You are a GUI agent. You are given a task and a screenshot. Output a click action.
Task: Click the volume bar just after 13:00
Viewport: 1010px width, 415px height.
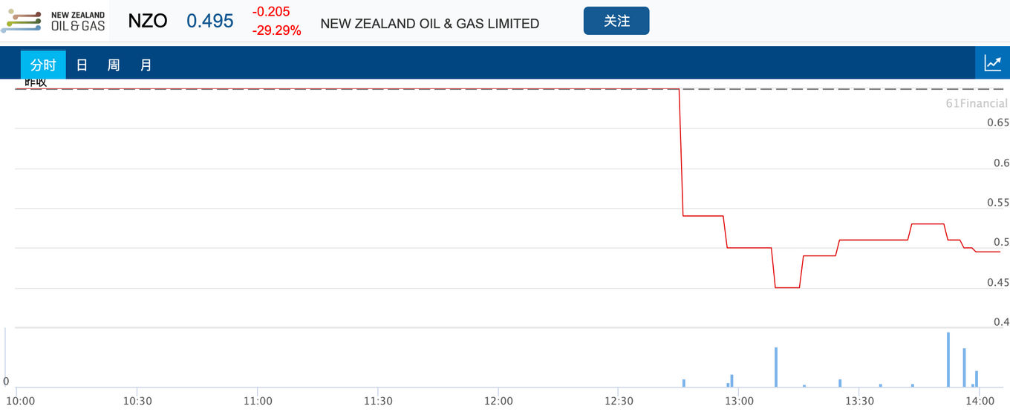tap(776, 367)
